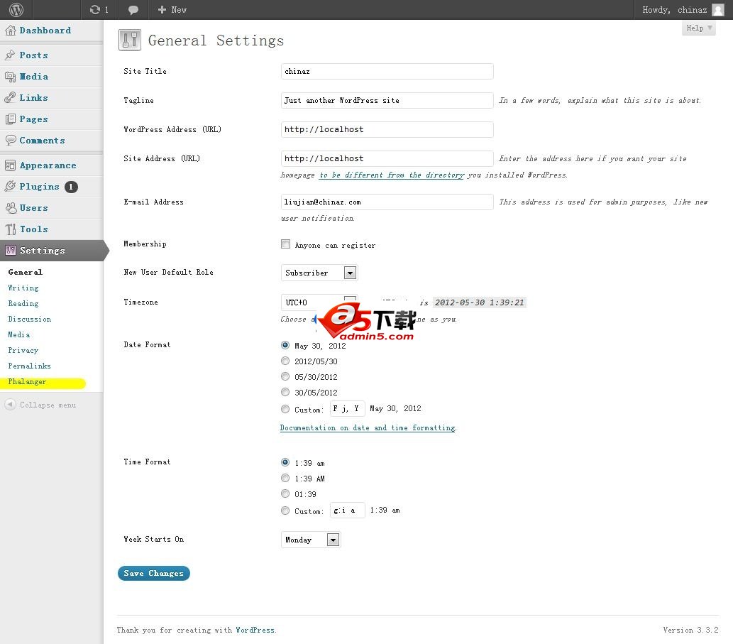Click the Save Changes button
This screenshot has width=733, height=644.
click(153, 574)
